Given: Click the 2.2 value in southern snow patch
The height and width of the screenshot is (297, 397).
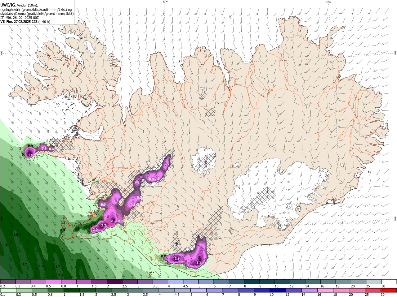Looking at the screenshot, I should tap(199, 262).
